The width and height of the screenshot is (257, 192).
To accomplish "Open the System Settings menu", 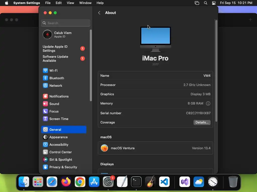I will coord(27,3).
